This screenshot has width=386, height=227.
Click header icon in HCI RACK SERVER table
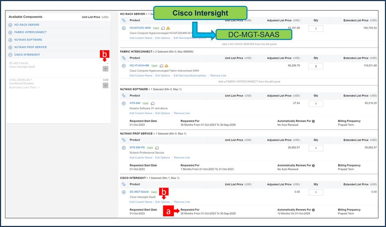click(x=124, y=20)
